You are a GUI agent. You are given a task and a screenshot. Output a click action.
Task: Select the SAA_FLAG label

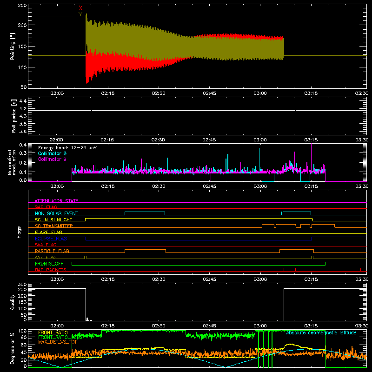point(46,245)
